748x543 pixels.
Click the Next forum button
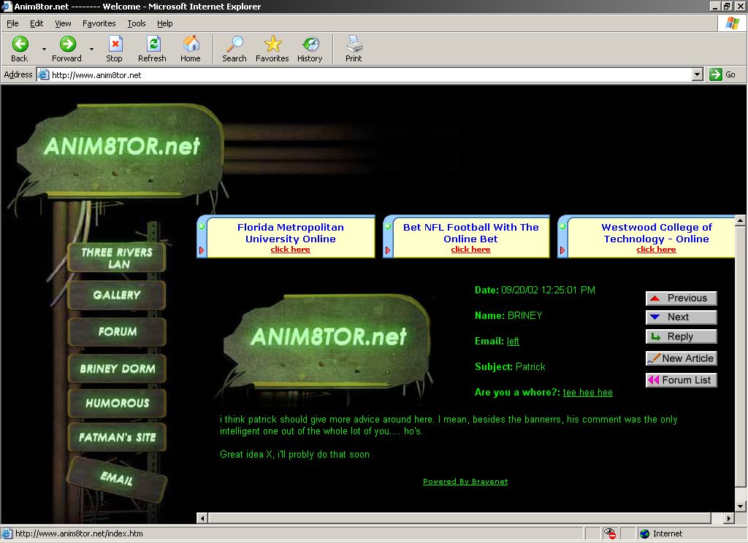pyautogui.click(x=682, y=317)
